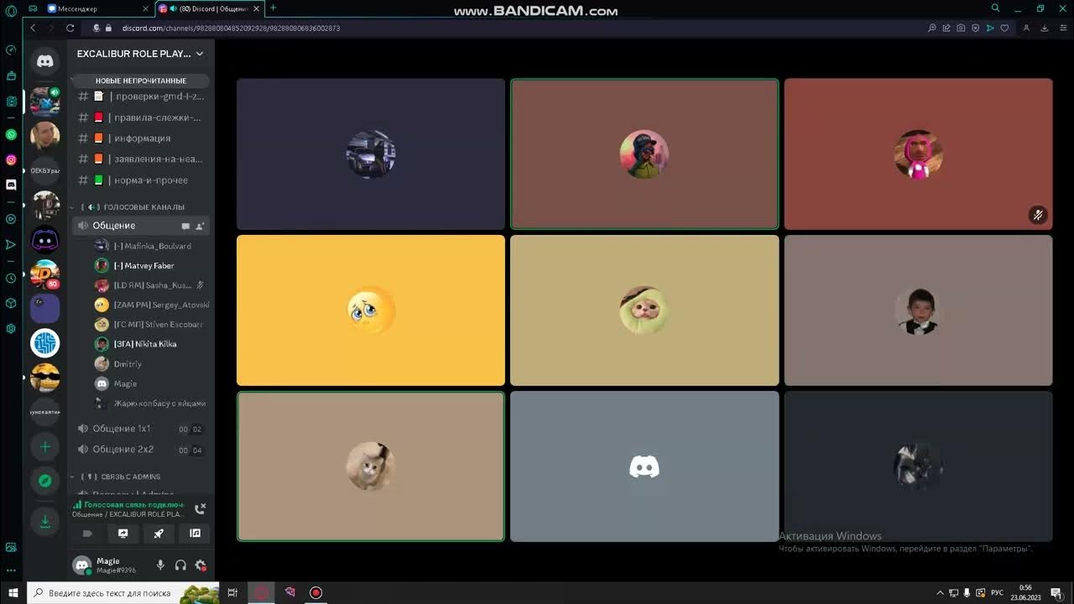The width and height of the screenshot is (1074, 604).
Task: Open Opera easy setup menu
Action: click(1062, 28)
